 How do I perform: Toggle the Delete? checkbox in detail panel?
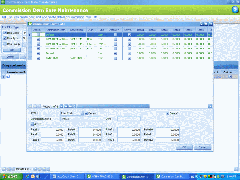(x=168, y=113)
